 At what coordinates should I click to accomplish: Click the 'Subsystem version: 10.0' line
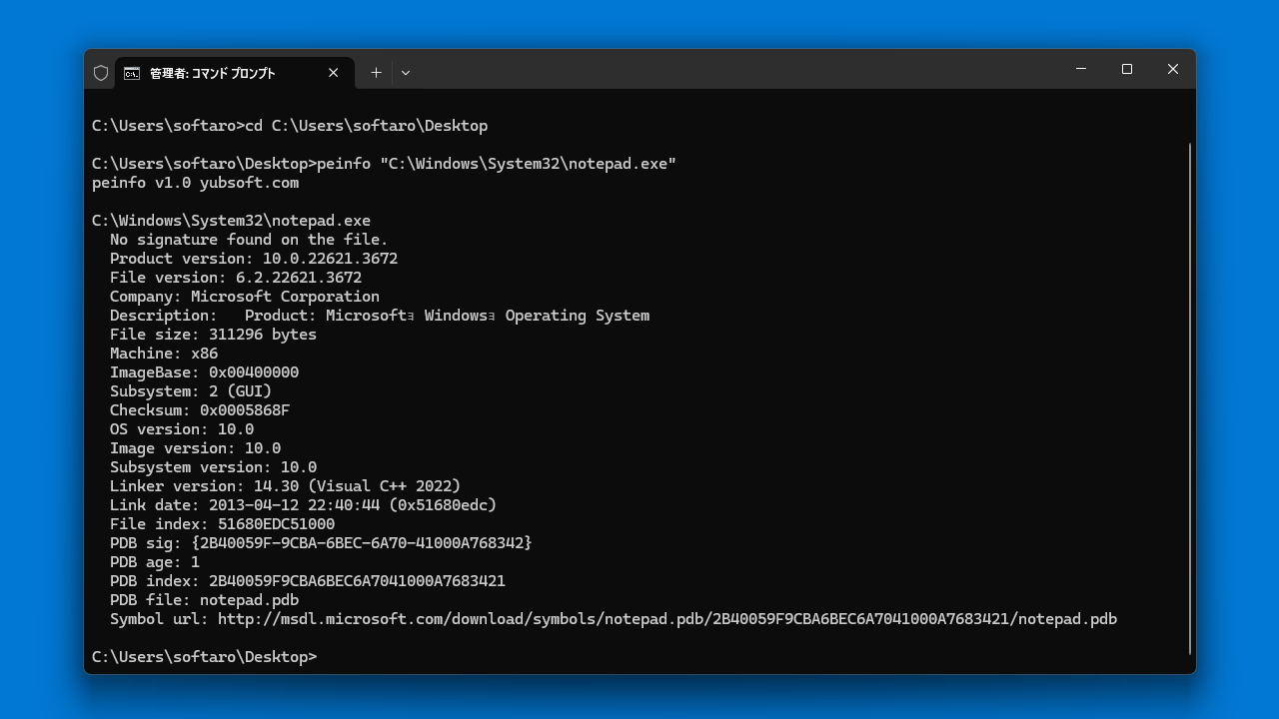pyautogui.click(x=213, y=467)
